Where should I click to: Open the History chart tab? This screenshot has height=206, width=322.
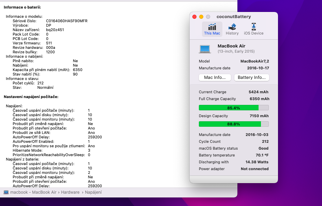232,27
